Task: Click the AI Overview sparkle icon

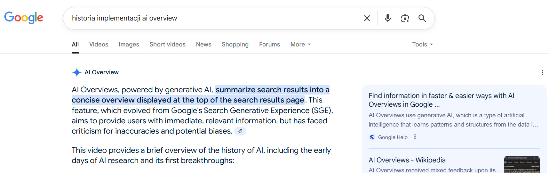Action: [77, 72]
